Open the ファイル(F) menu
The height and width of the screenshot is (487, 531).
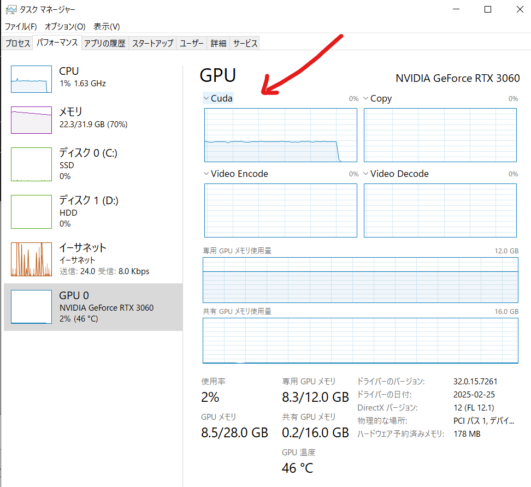(x=21, y=26)
